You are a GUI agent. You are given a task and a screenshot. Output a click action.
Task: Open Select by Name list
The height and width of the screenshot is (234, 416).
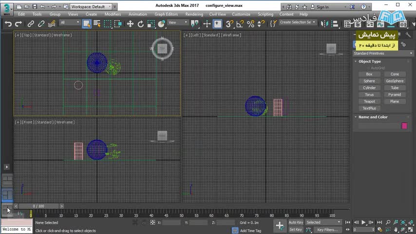pos(97,24)
